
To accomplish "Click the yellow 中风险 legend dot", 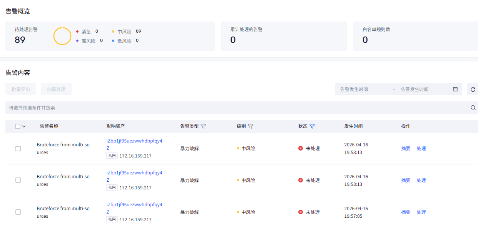I will (113, 31).
